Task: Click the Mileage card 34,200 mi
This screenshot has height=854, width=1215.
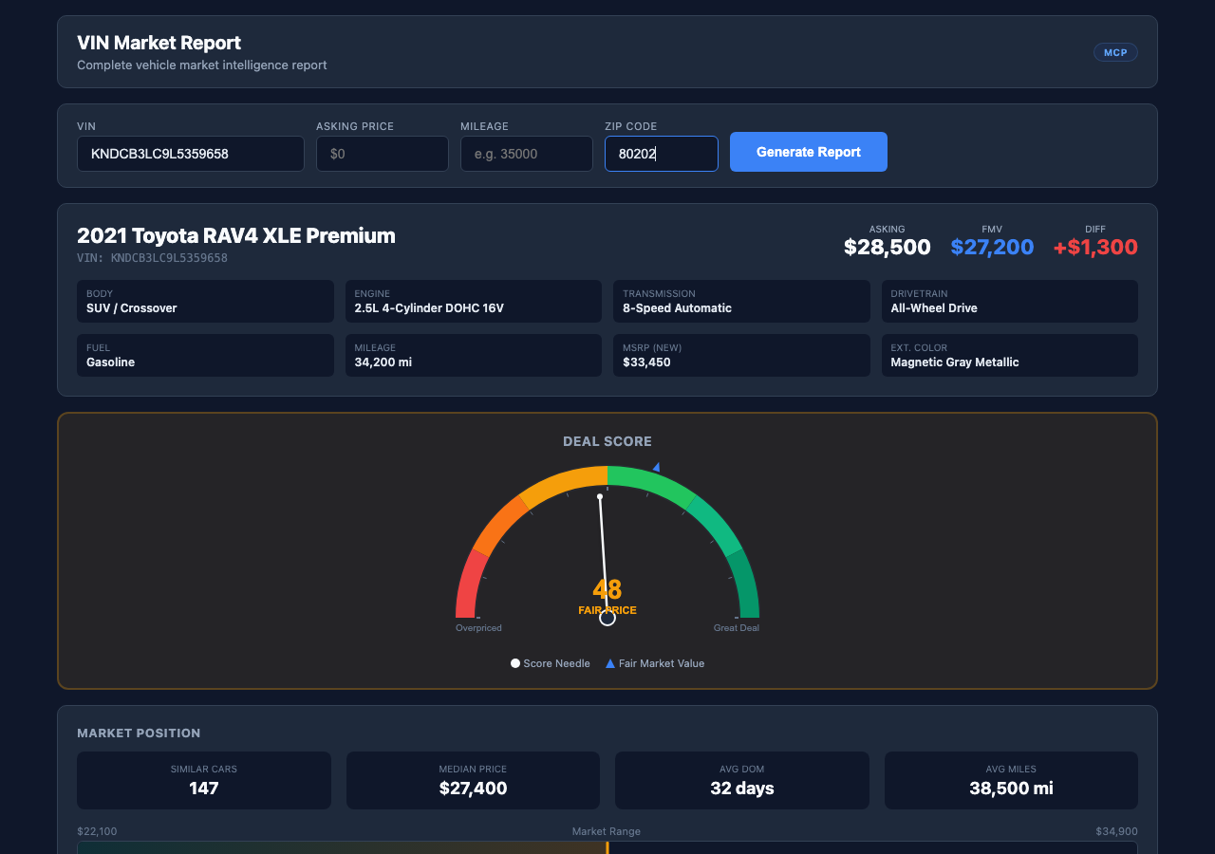Action: tap(474, 355)
